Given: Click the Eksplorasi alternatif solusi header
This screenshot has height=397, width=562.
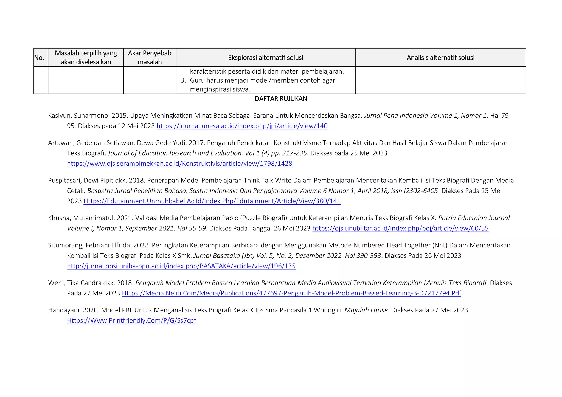Looking at the screenshot, I should pos(265,58).
